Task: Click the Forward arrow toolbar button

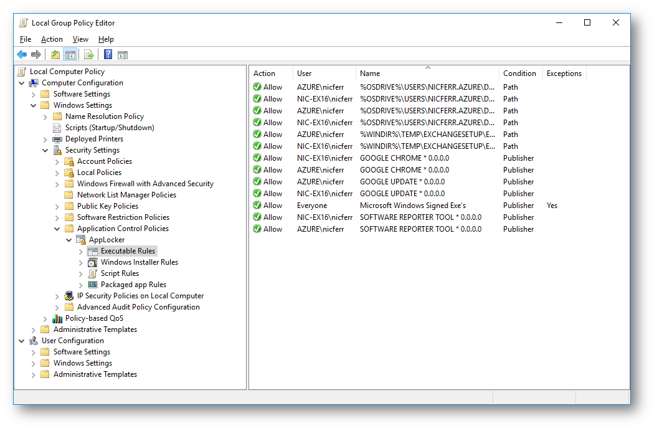Action: coord(36,55)
